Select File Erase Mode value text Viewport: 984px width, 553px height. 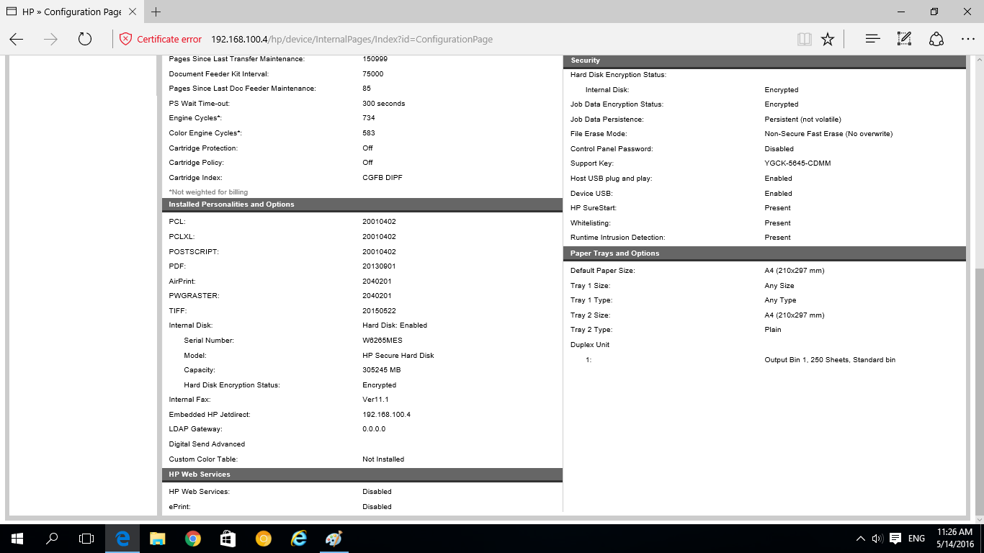828,134
